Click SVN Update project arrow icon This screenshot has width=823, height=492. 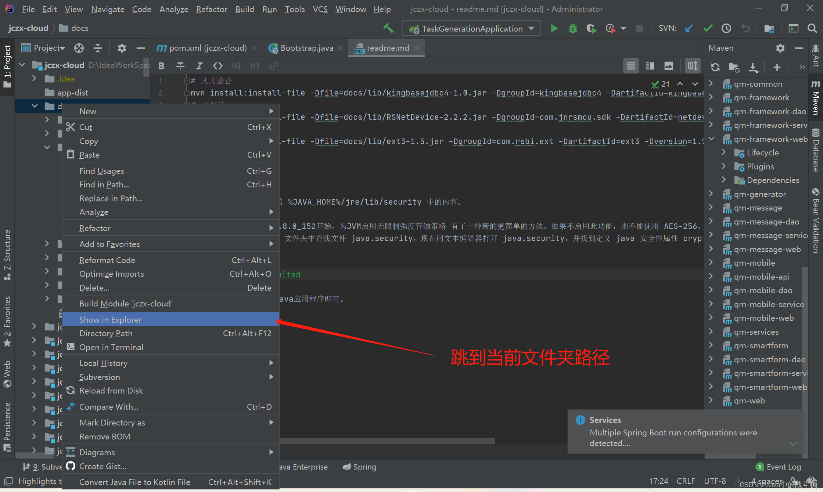pos(689,29)
